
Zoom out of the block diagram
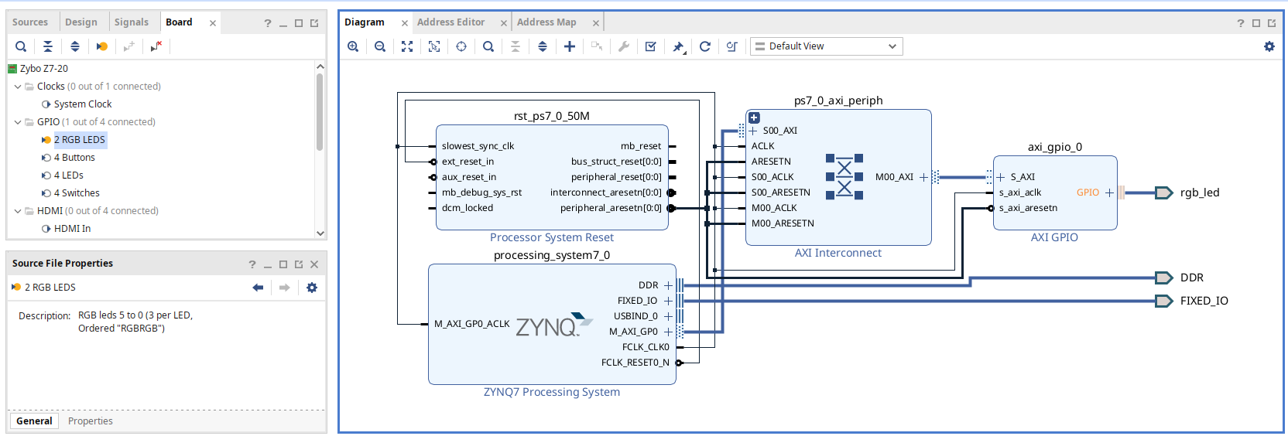click(x=380, y=46)
